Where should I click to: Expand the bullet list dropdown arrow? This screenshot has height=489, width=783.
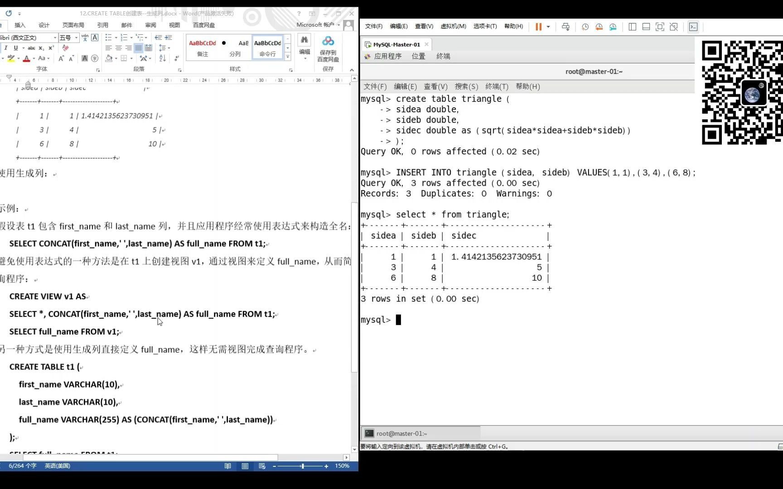pyautogui.click(x=116, y=37)
